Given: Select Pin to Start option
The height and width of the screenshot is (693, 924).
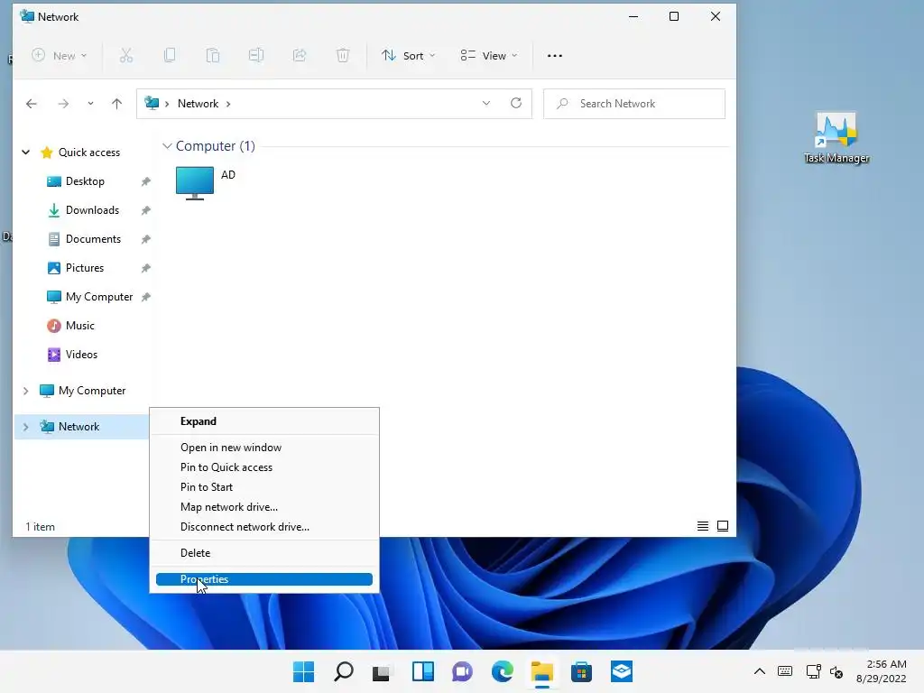Looking at the screenshot, I should coord(264,487).
